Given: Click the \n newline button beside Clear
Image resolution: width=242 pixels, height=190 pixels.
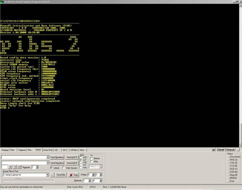Looking at the screenshot, I should point(213,149).
